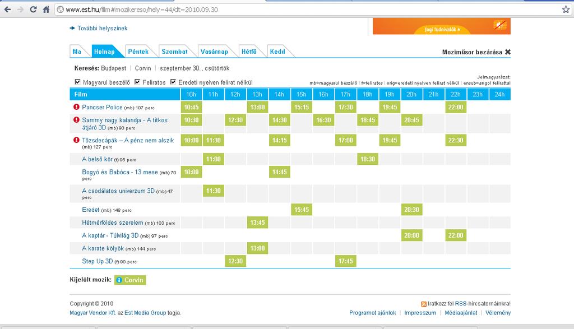Select the 20:00 showtime of A kaptár
Image resolution: width=574 pixels, height=329 pixels.
pyautogui.click(x=412, y=235)
